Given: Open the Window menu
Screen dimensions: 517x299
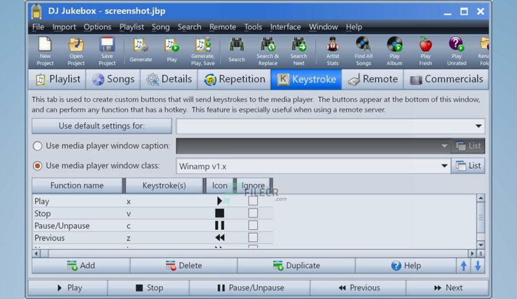Looking at the screenshot, I should [323, 27].
